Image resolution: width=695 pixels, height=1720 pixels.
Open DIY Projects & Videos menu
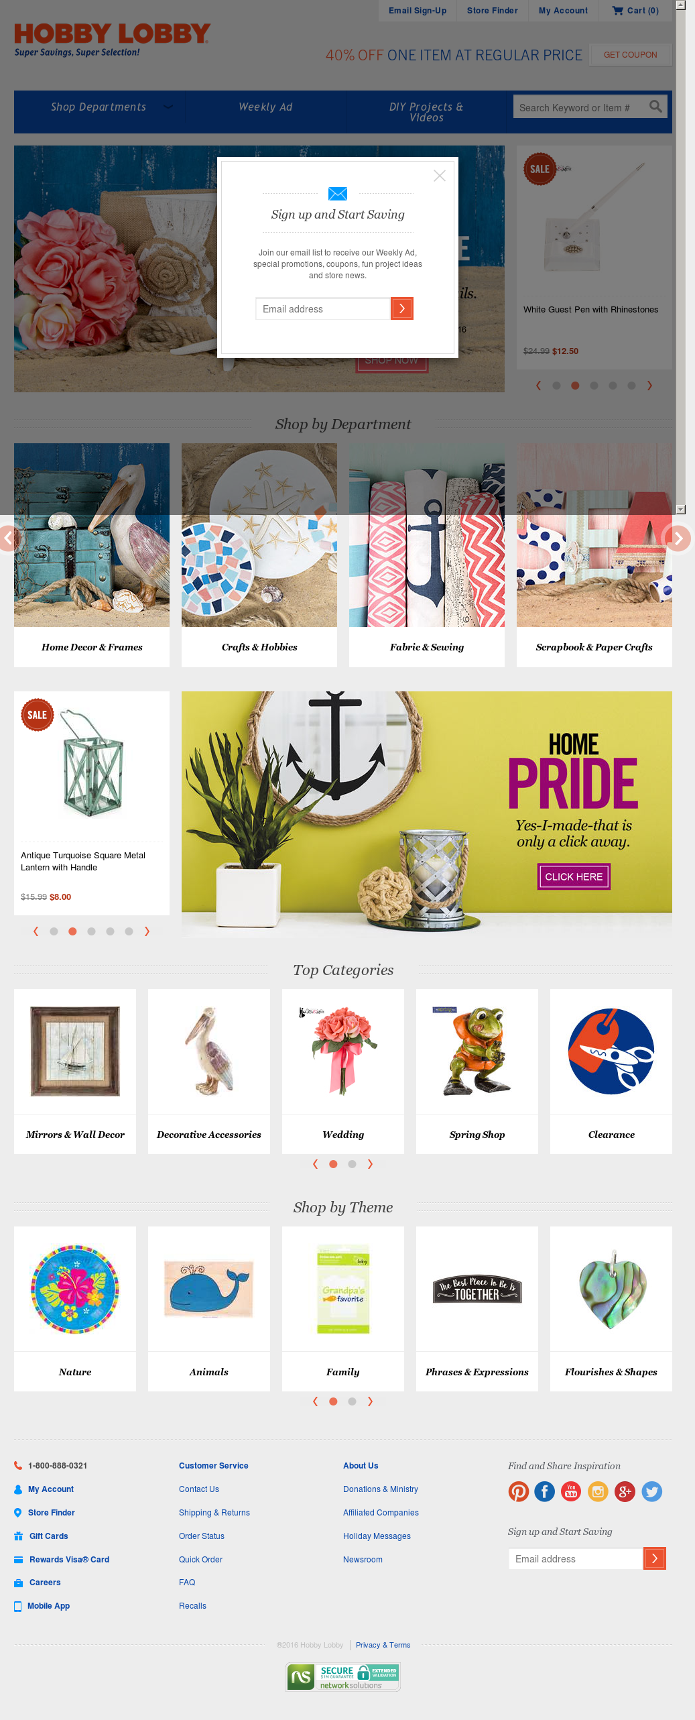pos(426,112)
